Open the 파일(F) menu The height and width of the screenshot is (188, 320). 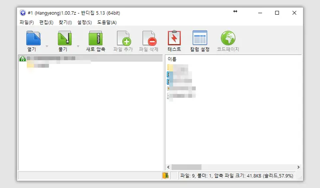tap(27, 22)
